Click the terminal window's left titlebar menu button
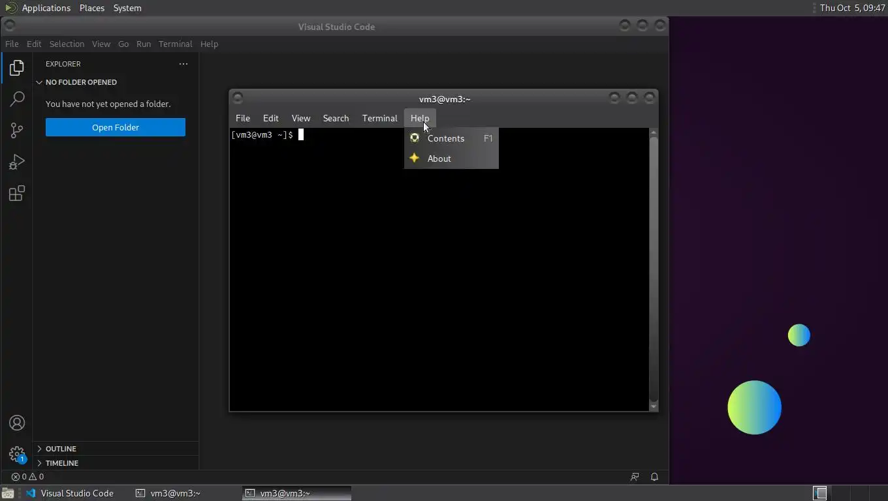Viewport: 888px width, 501px height. coord(238,98)
